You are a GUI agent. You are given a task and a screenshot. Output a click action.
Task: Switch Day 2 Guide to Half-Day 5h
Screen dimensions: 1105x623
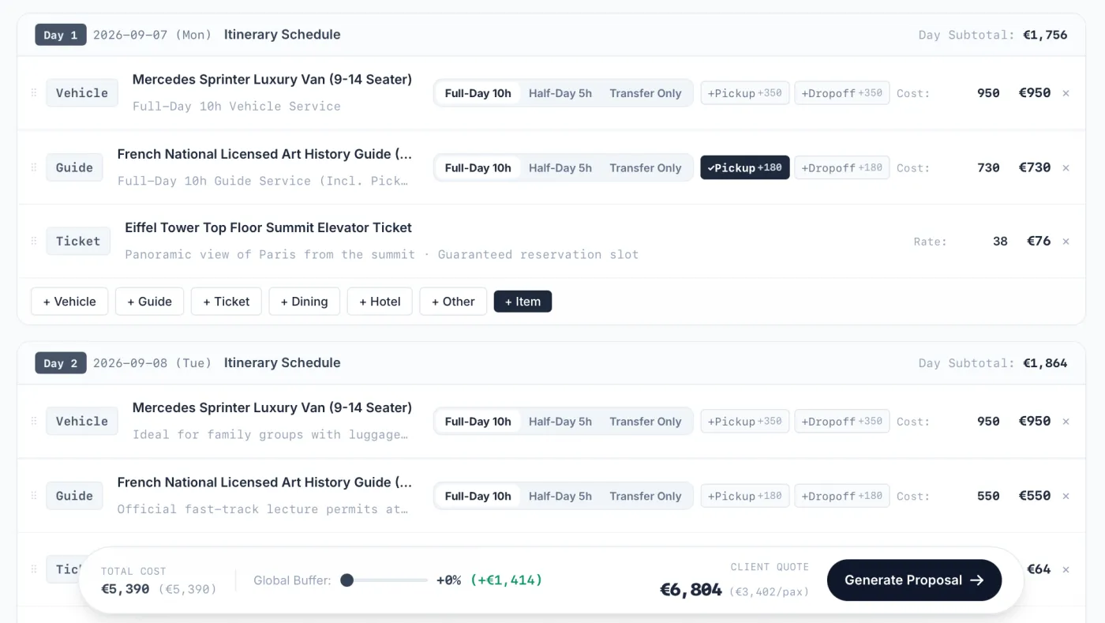pyautogui.click(x=560, y=496)
